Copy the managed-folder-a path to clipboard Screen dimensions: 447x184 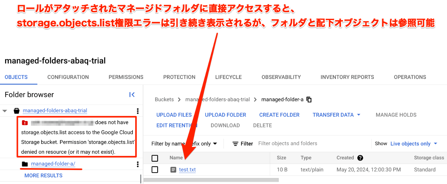309,100
